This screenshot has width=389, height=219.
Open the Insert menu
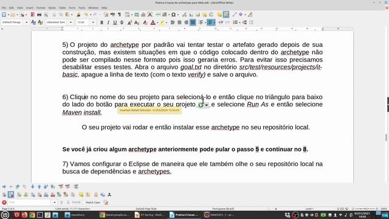pos(30,8)
